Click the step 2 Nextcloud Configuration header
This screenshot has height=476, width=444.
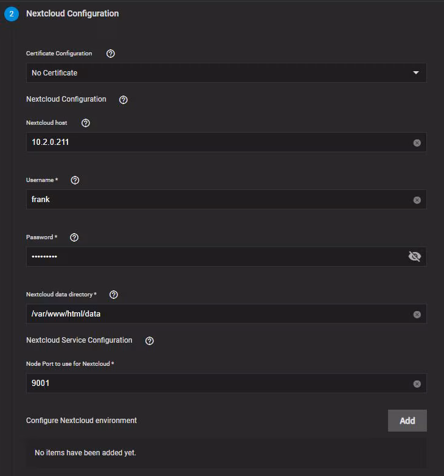coord(72,13)
